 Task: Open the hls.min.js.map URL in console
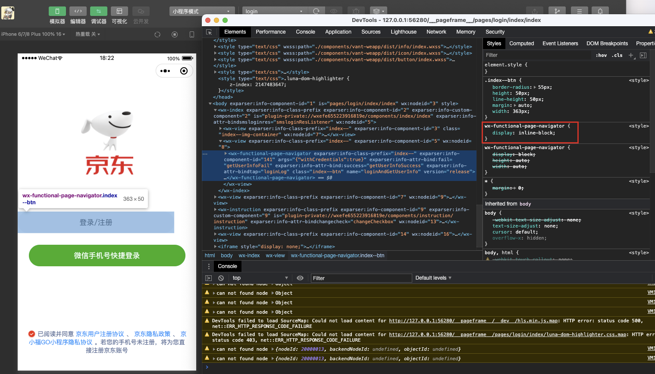click(x=473, y=321)
